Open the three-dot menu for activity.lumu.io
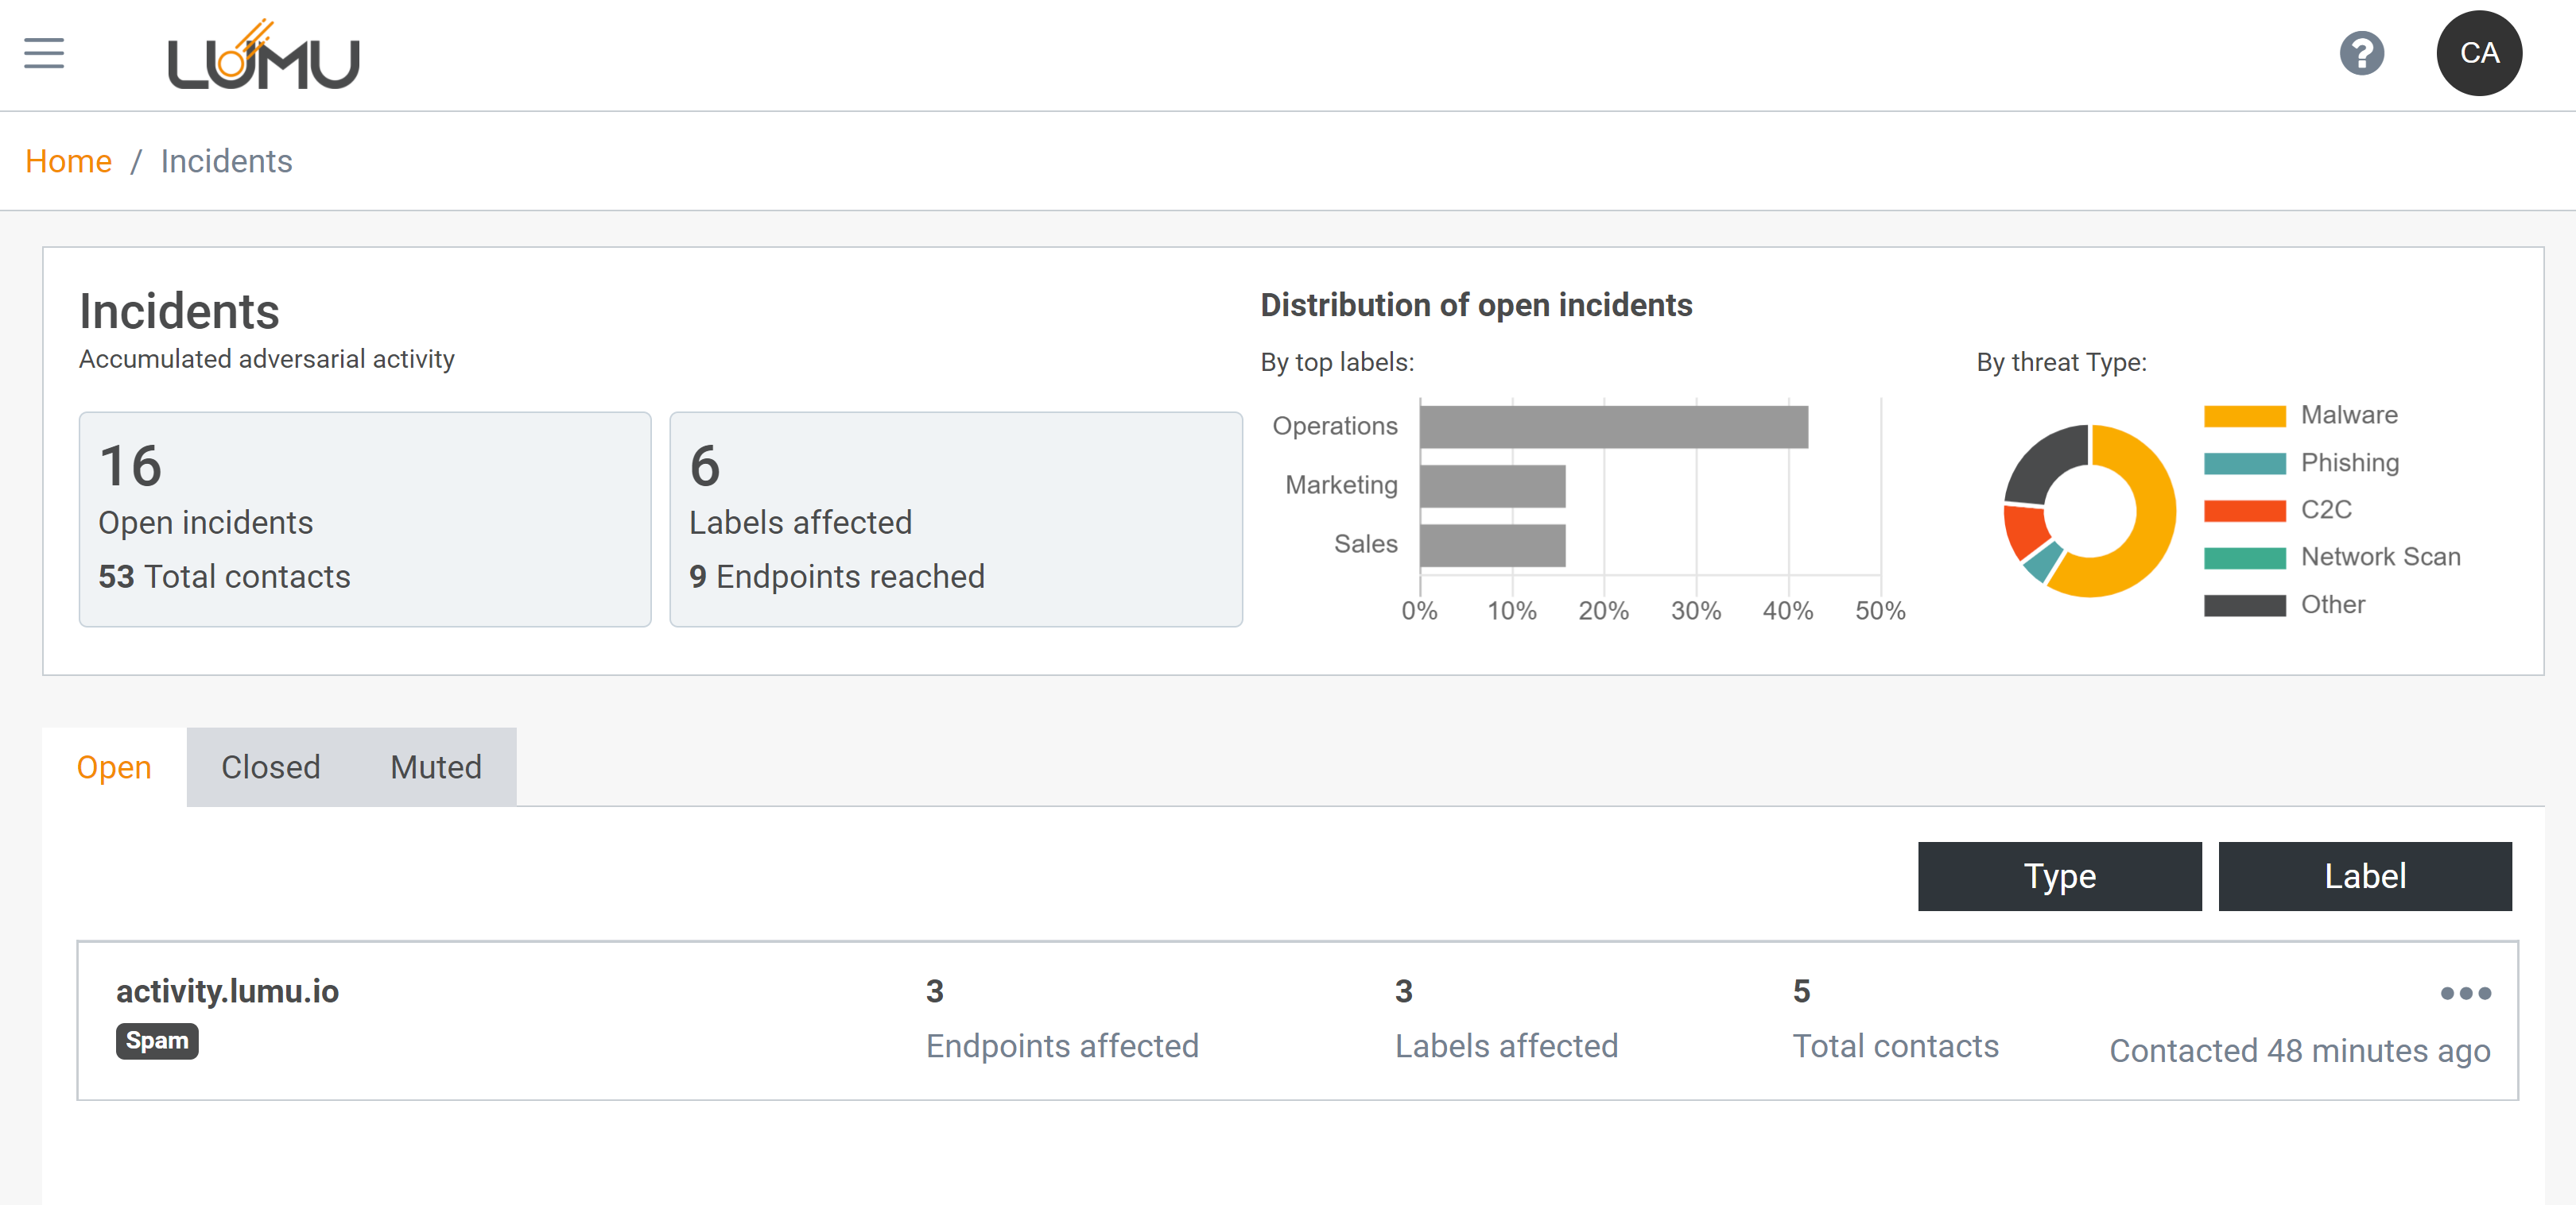 [x=2465, y=992]
